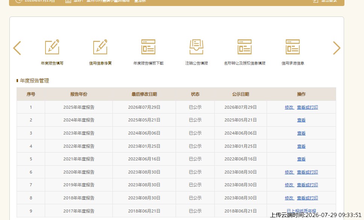The image size is (364, 220).
Task: Select the 2024年年度报告 cell
Action: 79,120
